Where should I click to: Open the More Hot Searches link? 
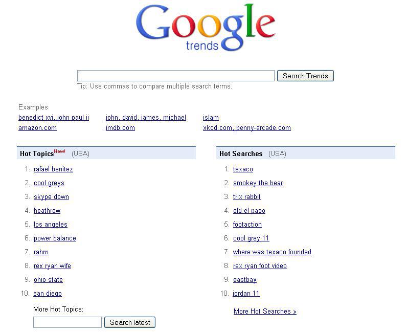265,312
